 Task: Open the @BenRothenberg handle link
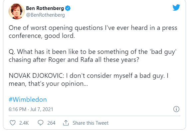tap(46, 15)
